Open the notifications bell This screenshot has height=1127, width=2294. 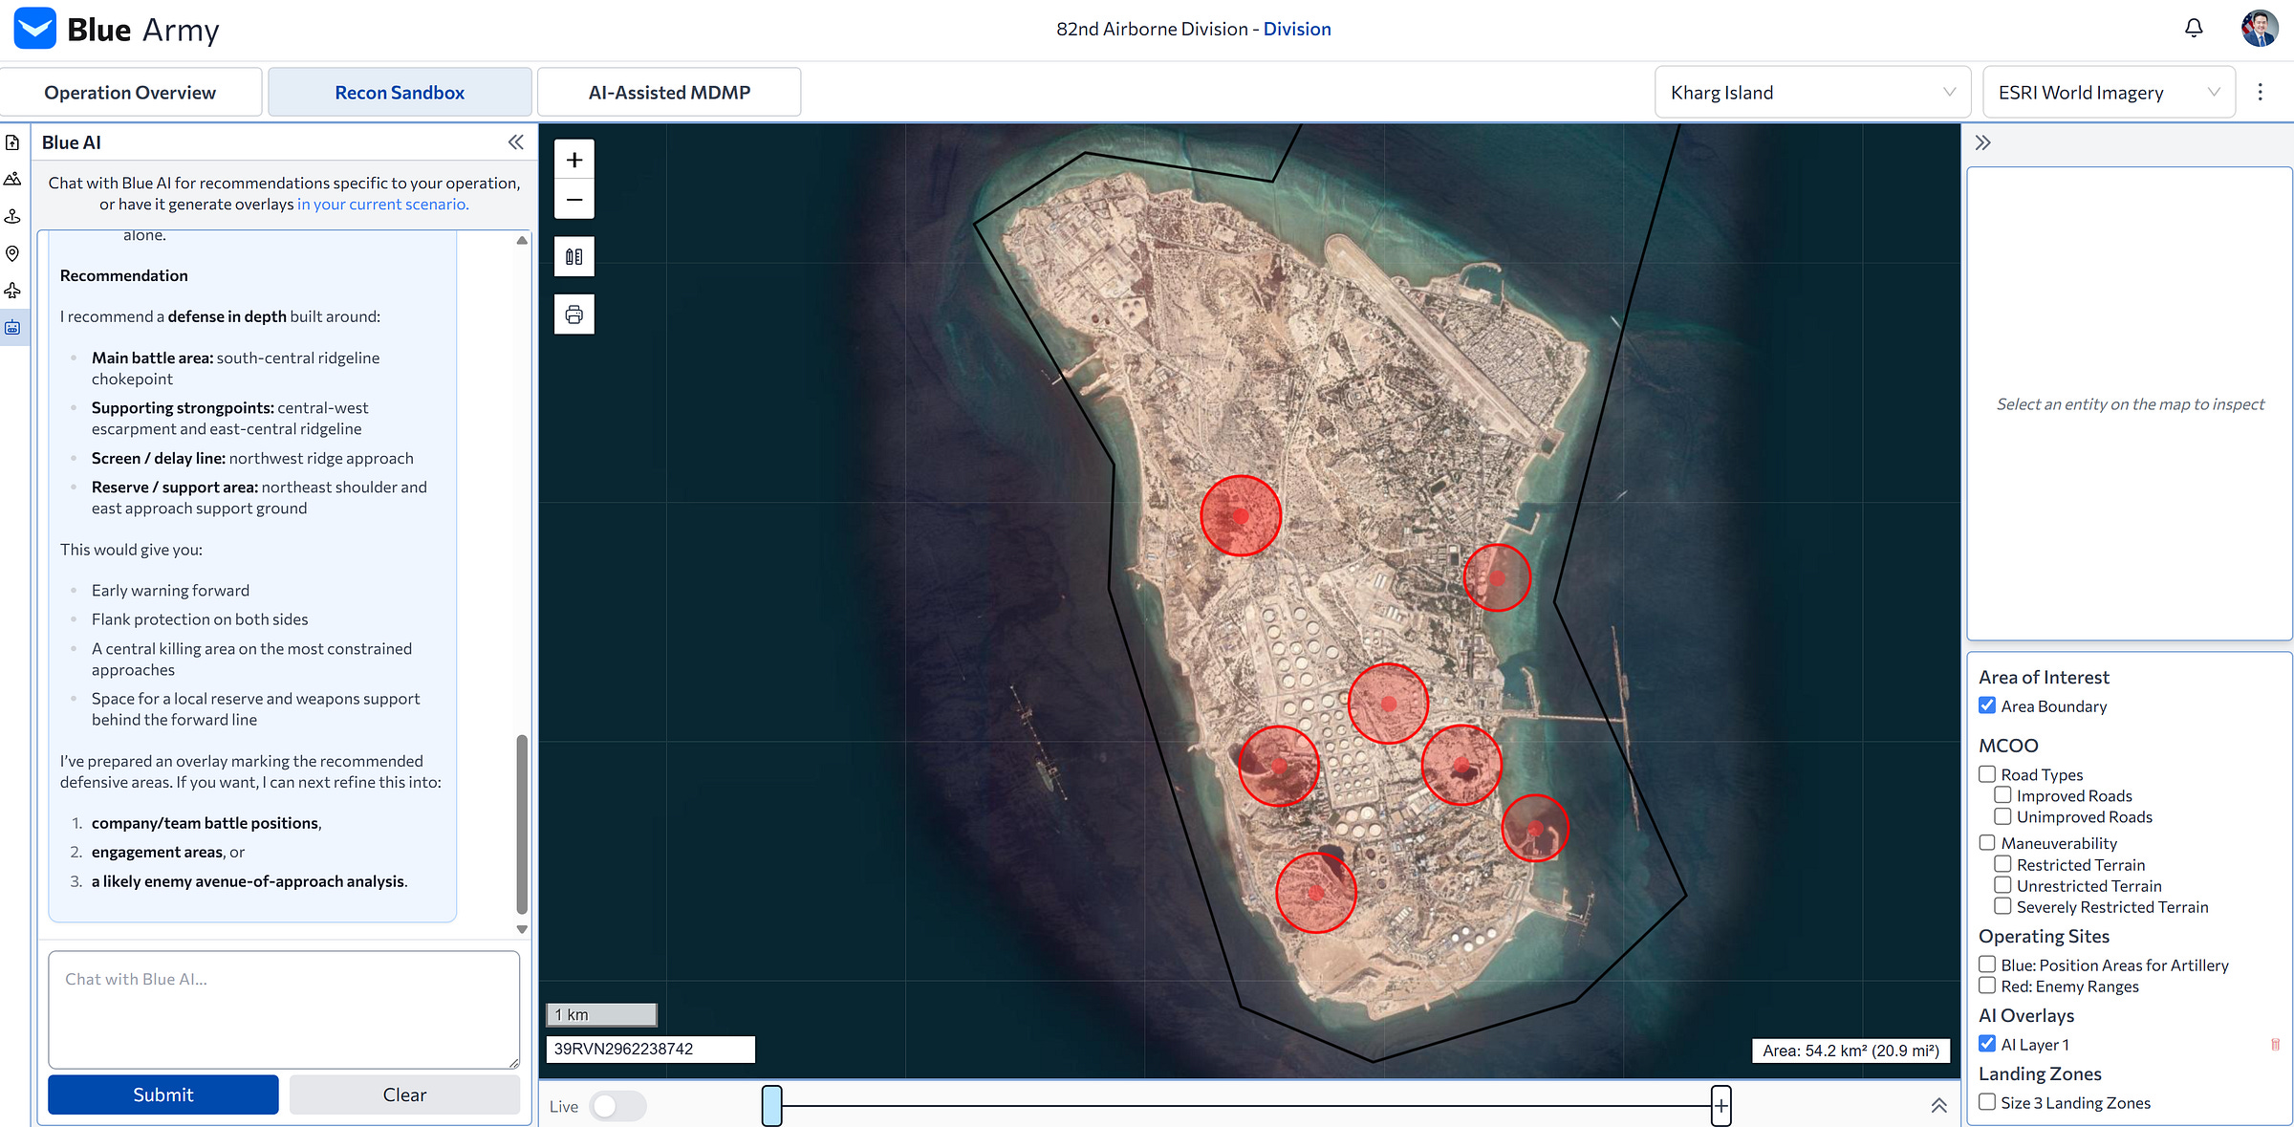(2194, 28)
